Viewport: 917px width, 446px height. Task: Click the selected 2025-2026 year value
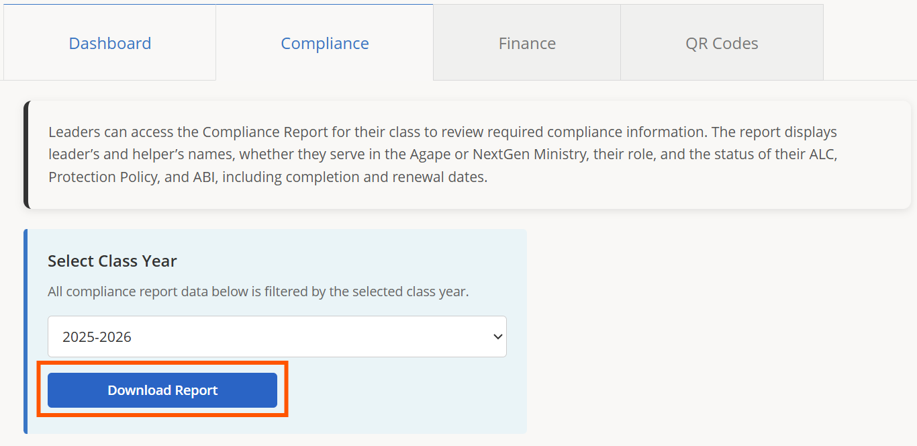click(97, 337)
